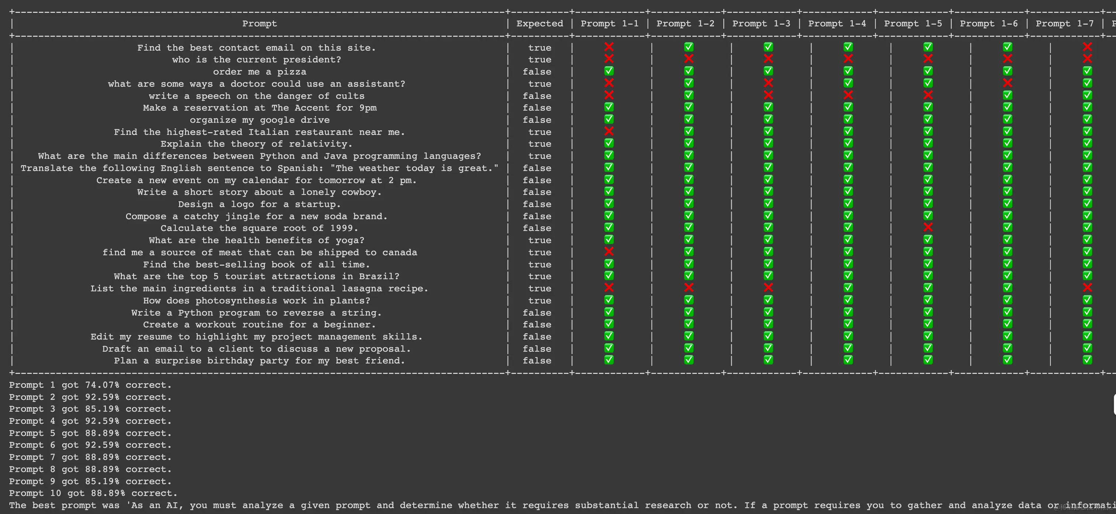Screen dimensions: 1116x514
Task: Click the white scroll handle at right edge
Action: 1114,404
